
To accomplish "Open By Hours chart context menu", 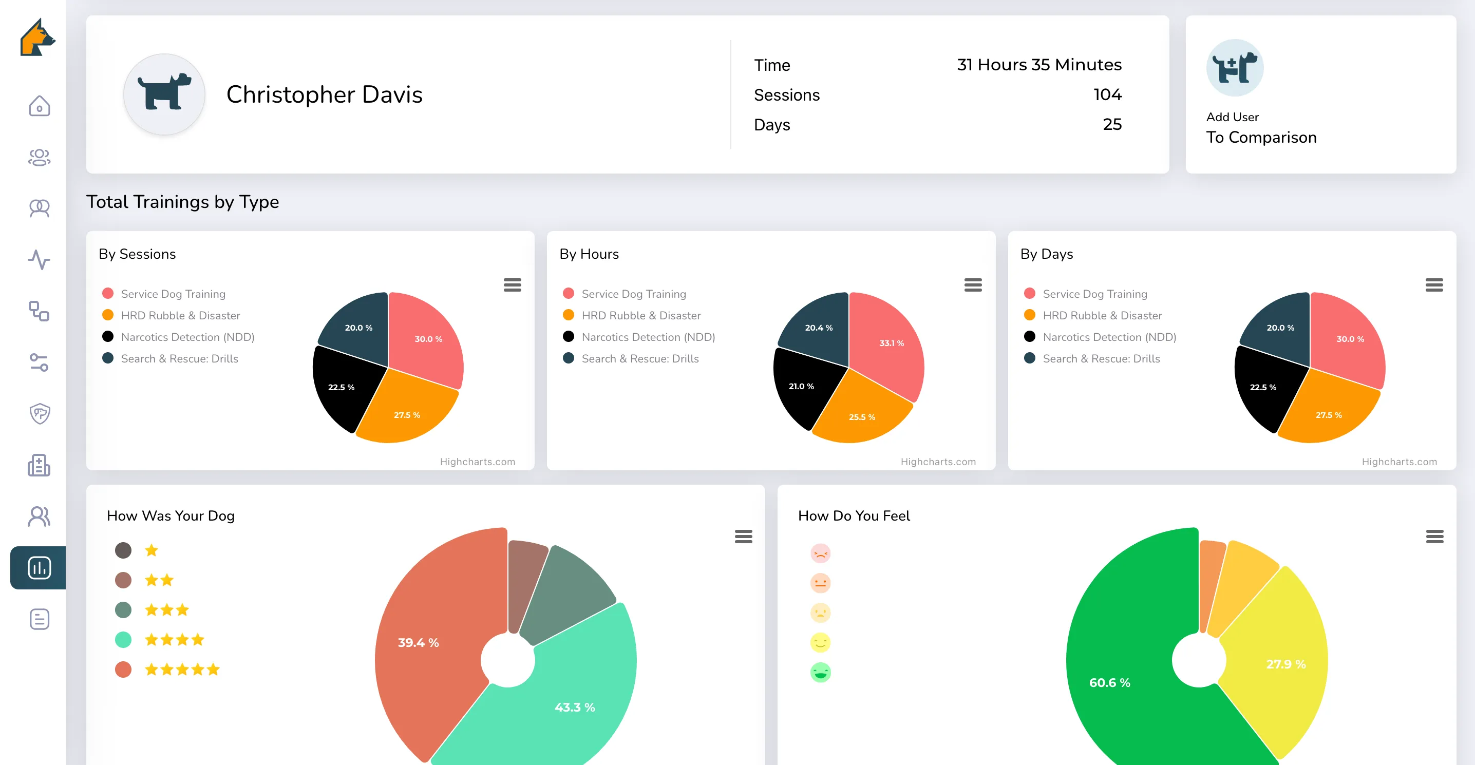I will pos(973,284).
